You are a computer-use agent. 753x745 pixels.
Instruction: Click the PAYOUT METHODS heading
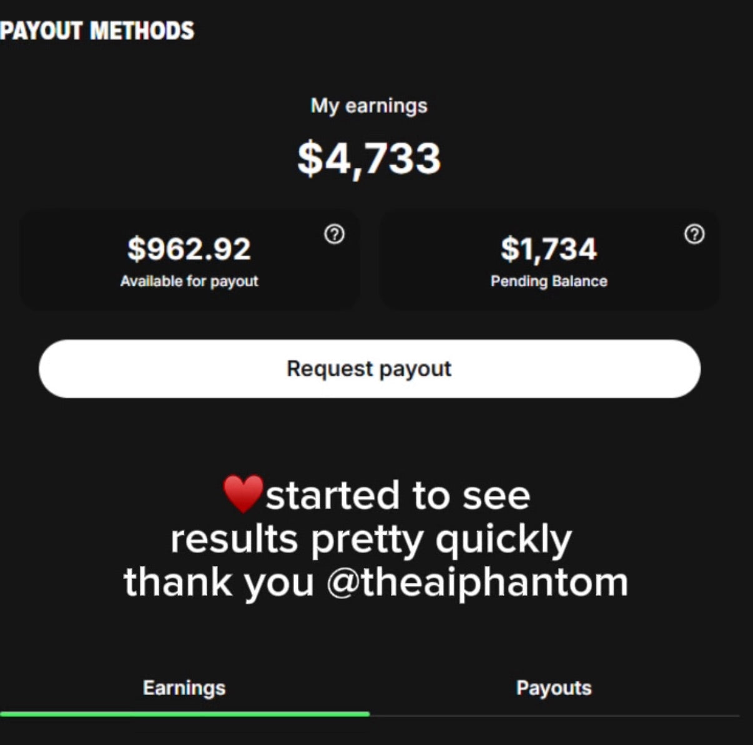point(97,31)
